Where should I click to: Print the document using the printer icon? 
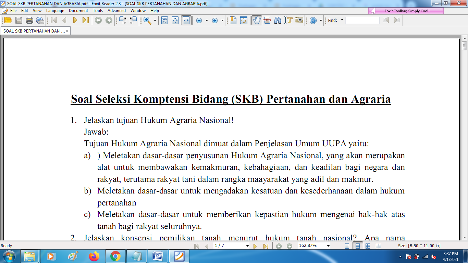pos(29,20)
